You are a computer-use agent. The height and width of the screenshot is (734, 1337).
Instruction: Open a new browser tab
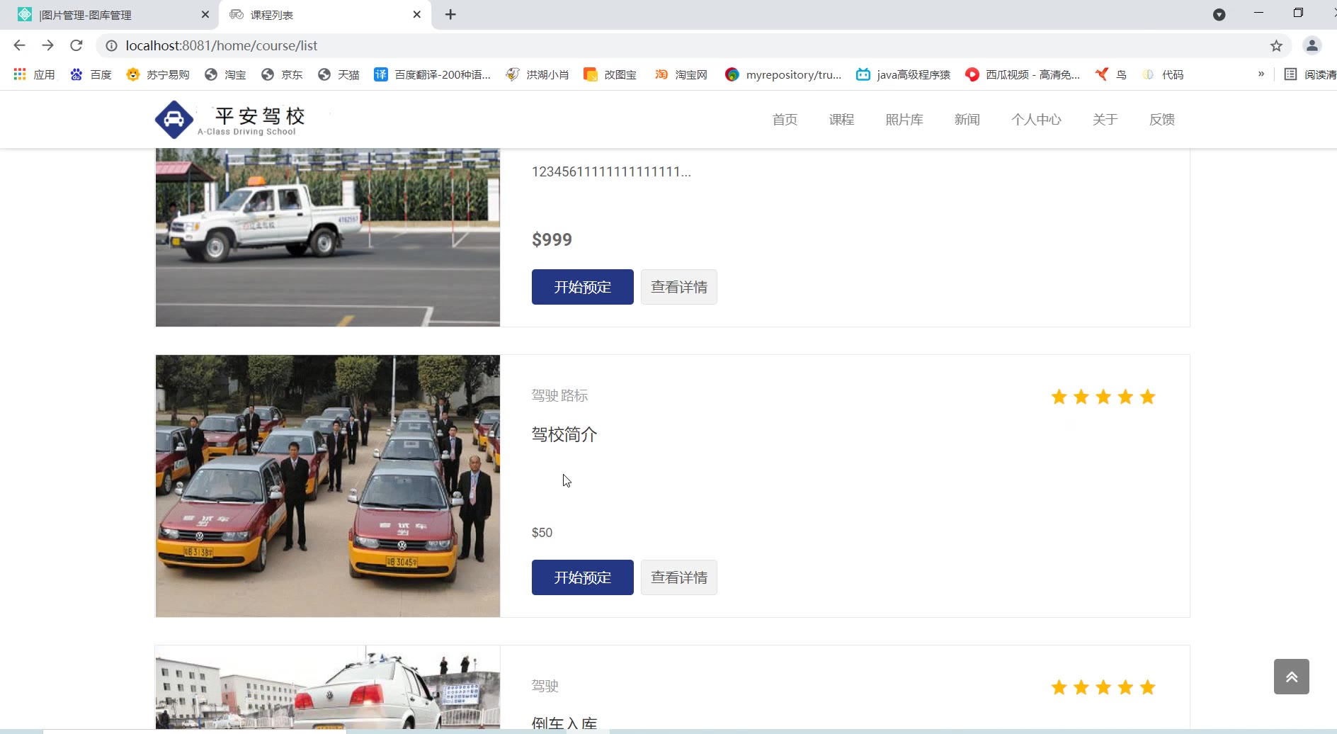pos(450,14)
